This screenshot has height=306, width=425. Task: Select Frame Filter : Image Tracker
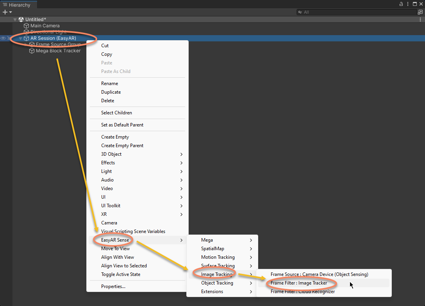(299, 283)
